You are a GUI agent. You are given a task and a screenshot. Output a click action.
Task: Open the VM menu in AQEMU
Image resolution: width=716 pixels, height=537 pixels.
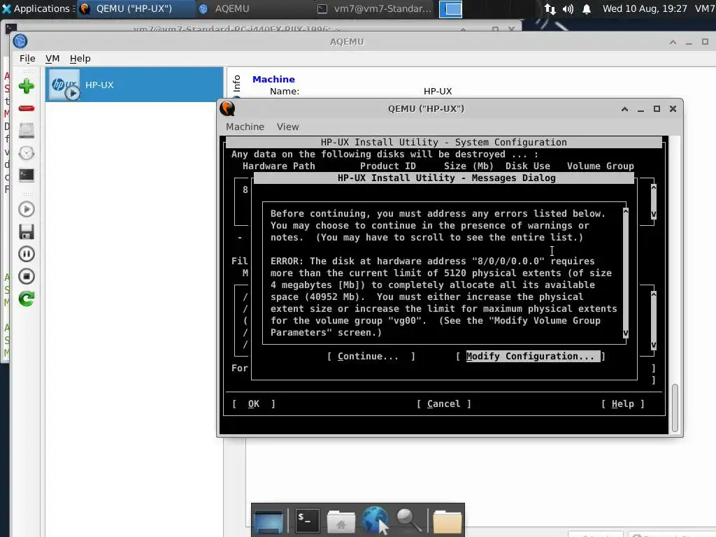tap(52, 59)
